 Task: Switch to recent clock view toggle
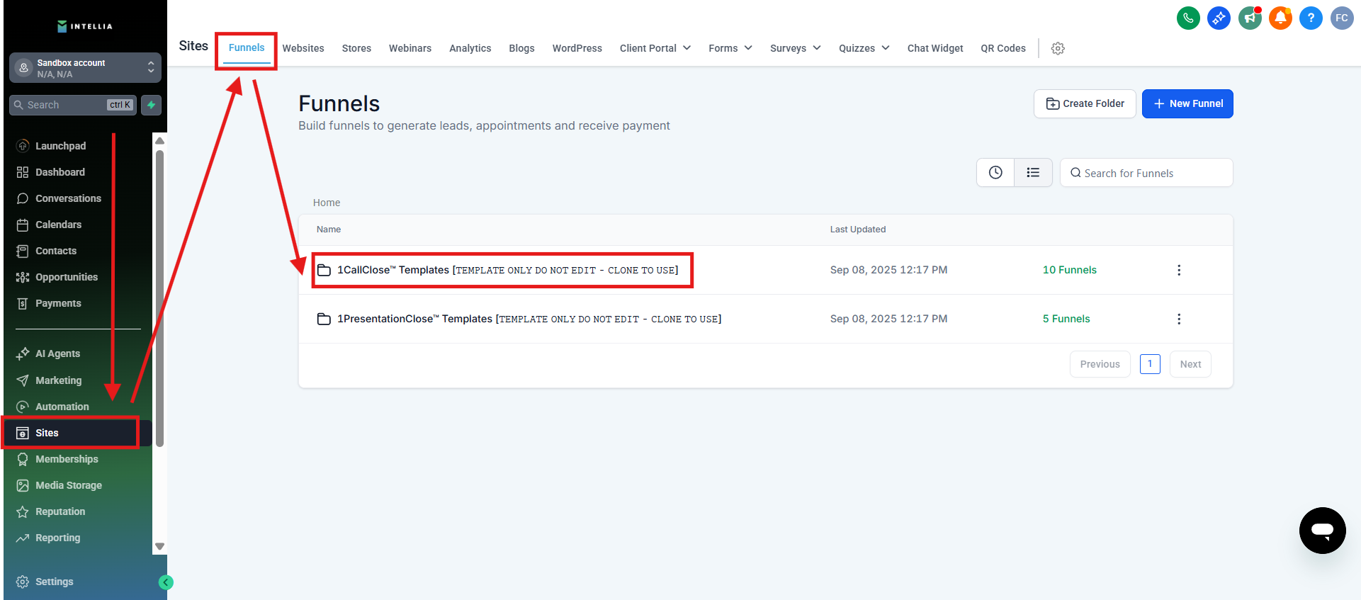tap(995, 173)
